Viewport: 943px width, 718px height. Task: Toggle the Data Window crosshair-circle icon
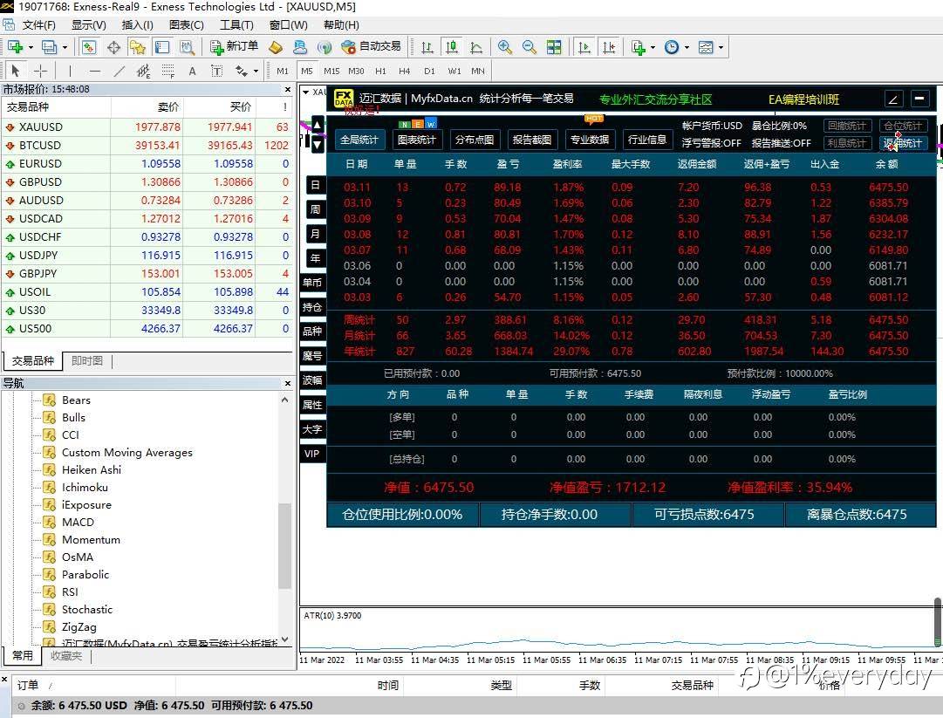tap(113, 47)
